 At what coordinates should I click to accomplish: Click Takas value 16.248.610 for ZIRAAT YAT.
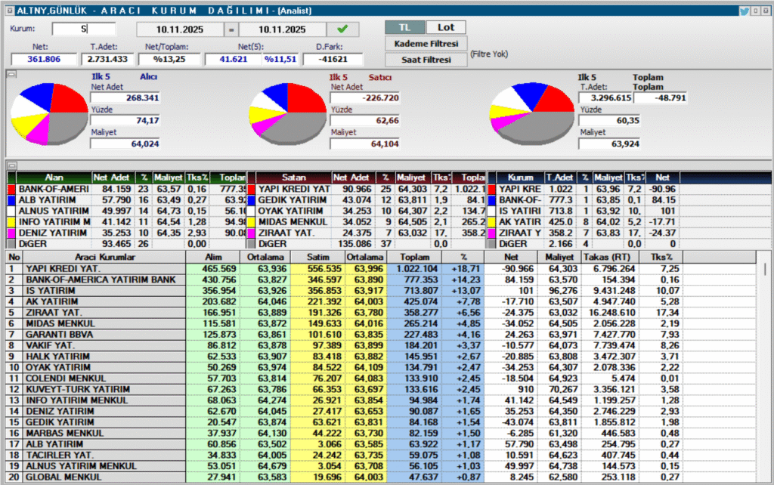pos(610,313)
